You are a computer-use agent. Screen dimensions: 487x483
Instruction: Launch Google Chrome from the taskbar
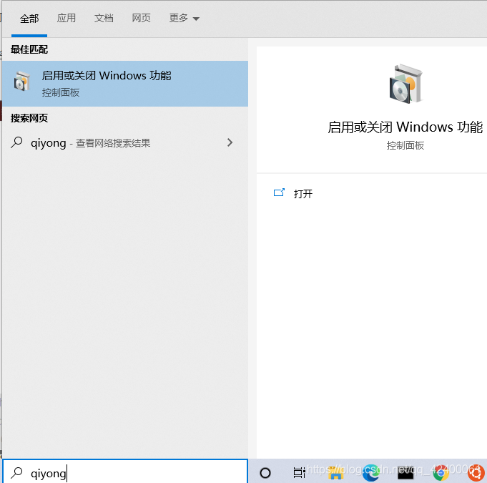pos(441,473)
